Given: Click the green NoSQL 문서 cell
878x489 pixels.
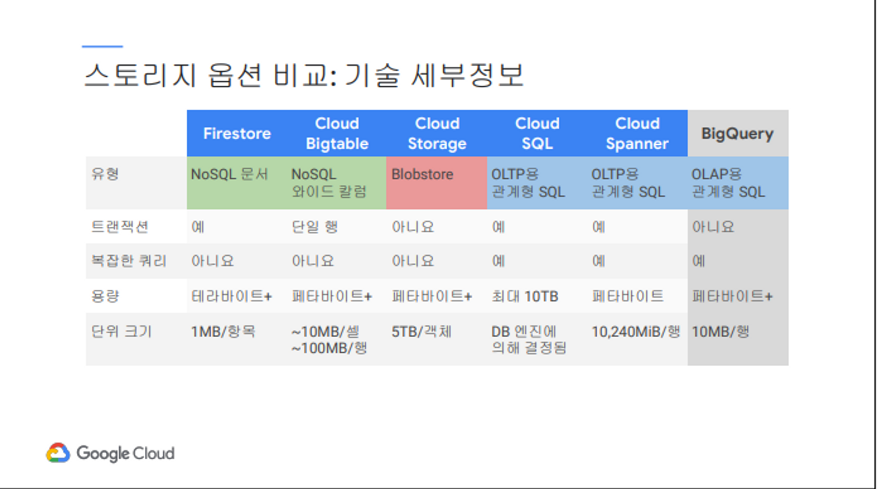Looking at the screenshot, I should click(x=237, y=182).
